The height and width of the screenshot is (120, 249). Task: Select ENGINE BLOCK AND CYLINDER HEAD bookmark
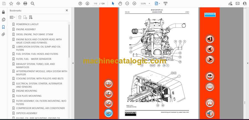(39, 41)
